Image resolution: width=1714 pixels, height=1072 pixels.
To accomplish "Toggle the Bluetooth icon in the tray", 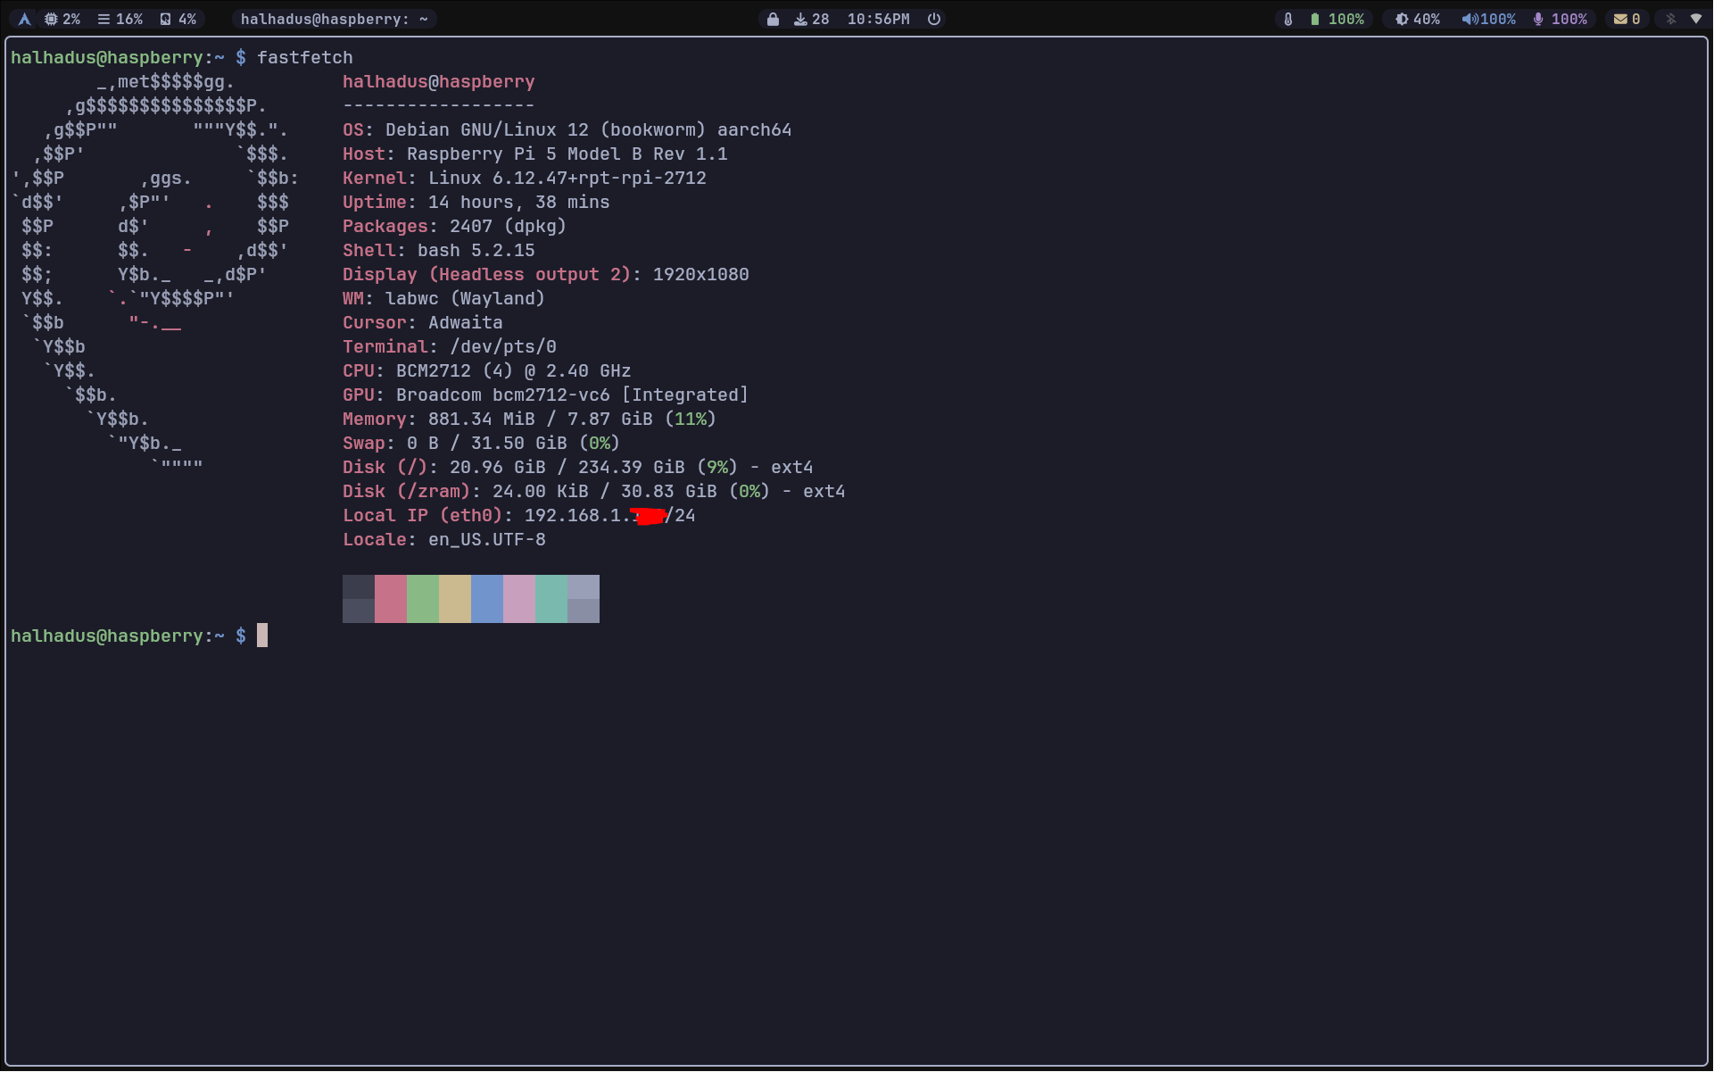I will [1671, 19].
